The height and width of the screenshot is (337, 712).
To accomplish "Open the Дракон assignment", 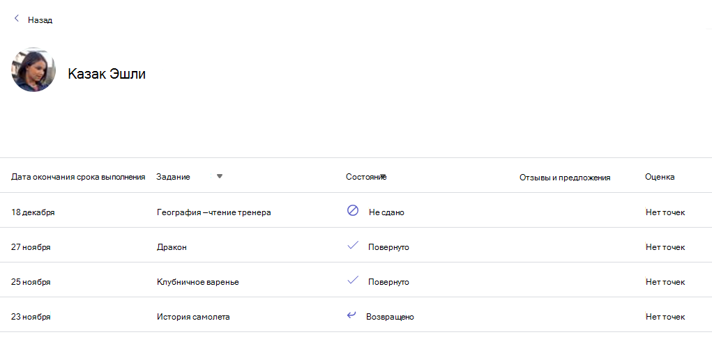I will coord(172,247).
